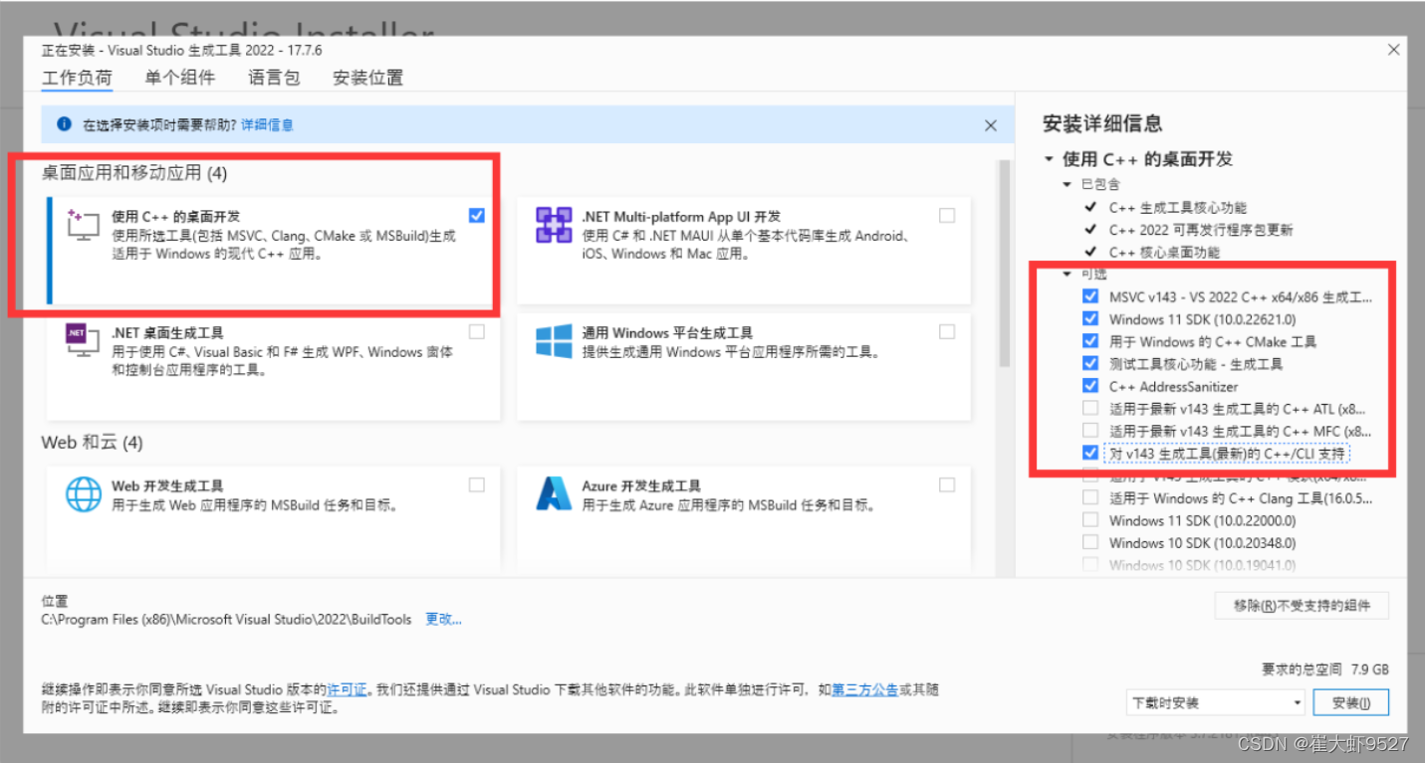The width and height of the screenshot is (1425, 763).
Task: Click the Azure 开发生成工具 icon
Action: [x=553, y=494]
